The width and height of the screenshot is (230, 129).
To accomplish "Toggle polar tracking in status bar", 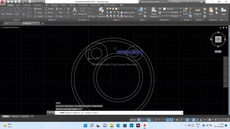I will click(156, 120).
